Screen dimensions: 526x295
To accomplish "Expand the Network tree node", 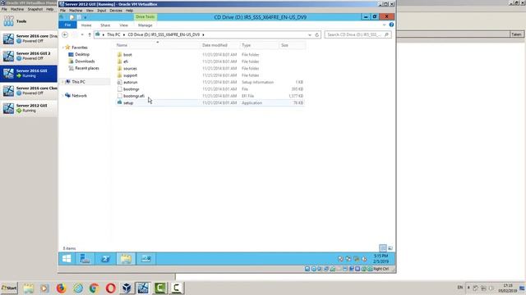I will point(63,96).
